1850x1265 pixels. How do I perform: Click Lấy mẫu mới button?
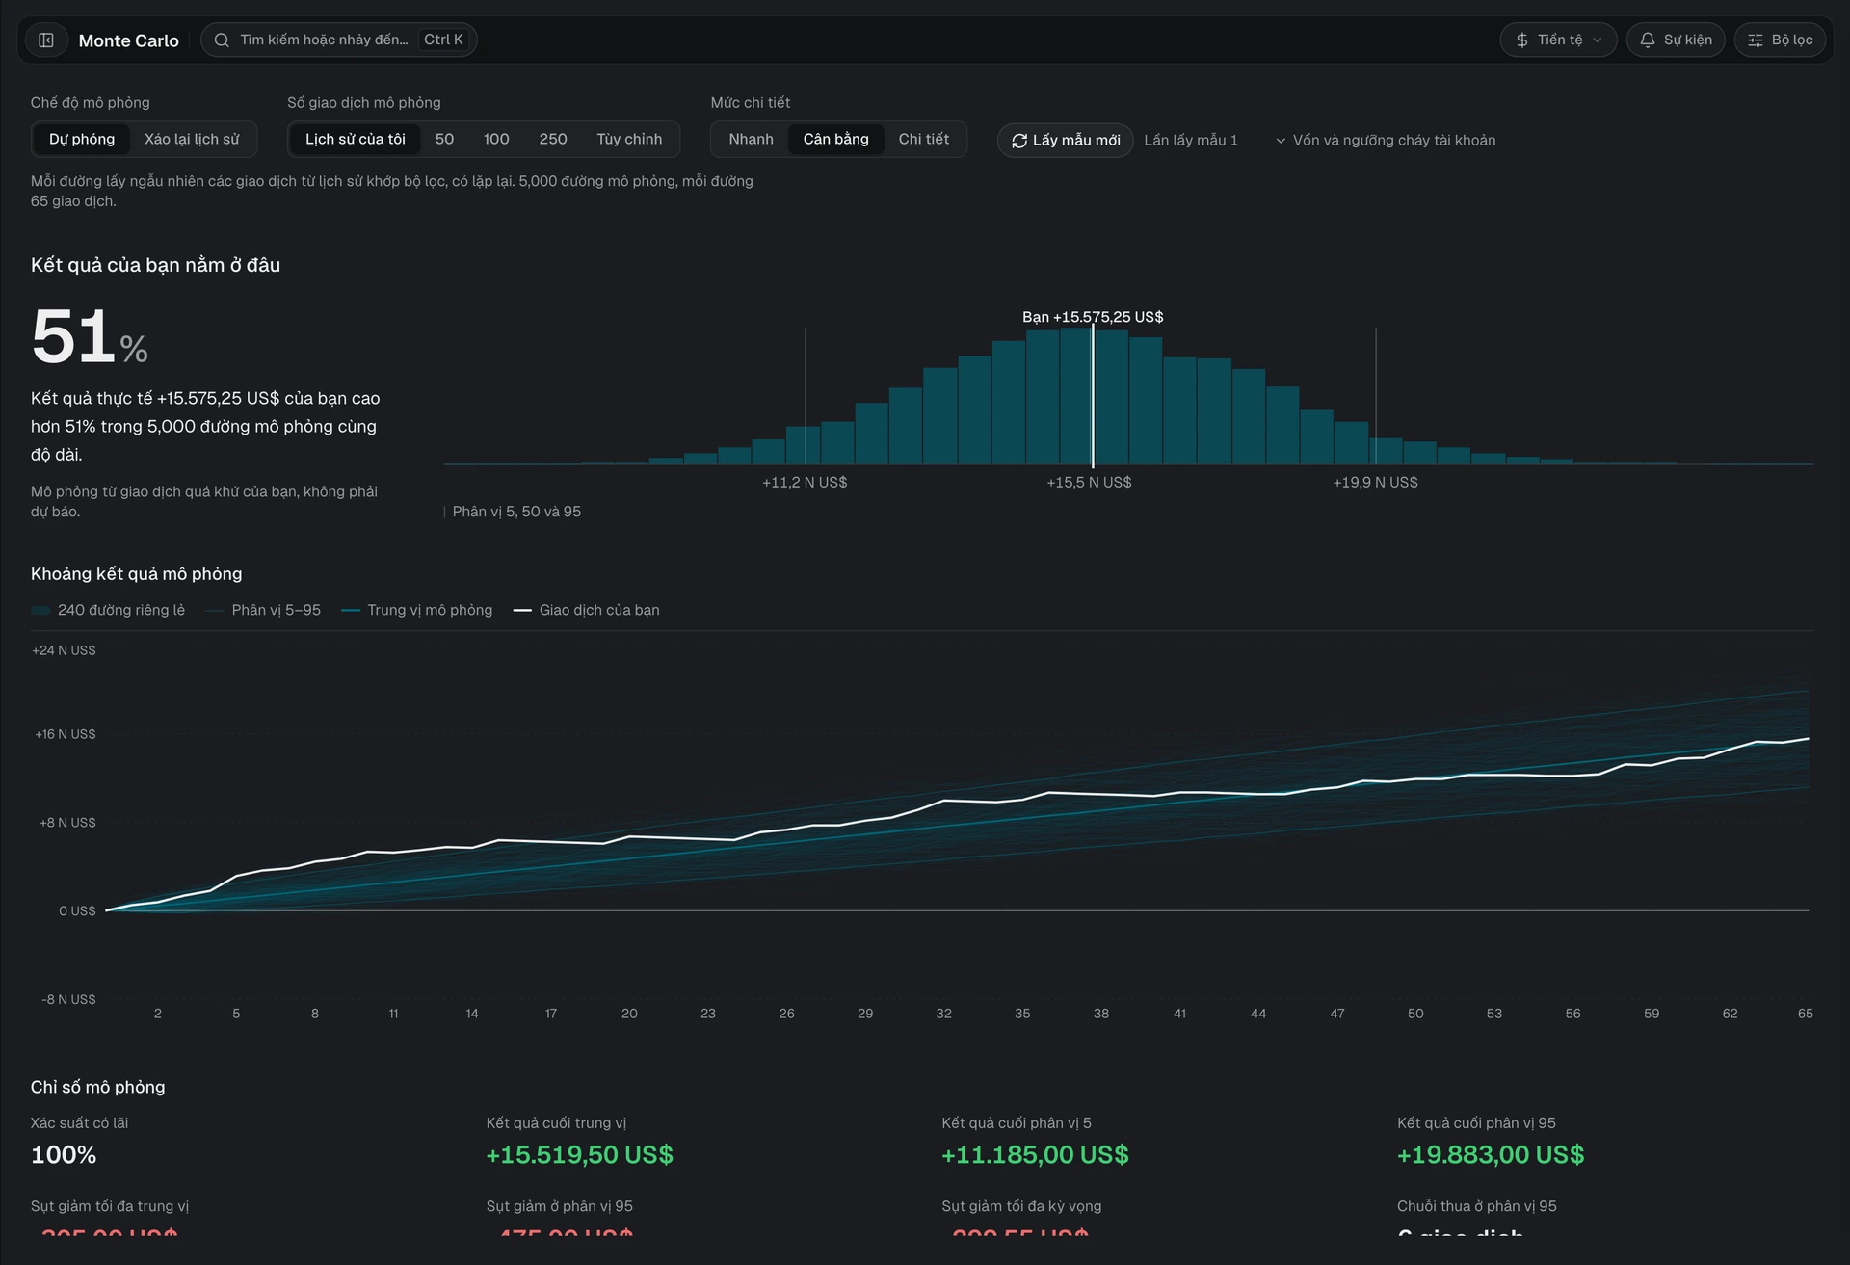click(x=1066, y=141)
